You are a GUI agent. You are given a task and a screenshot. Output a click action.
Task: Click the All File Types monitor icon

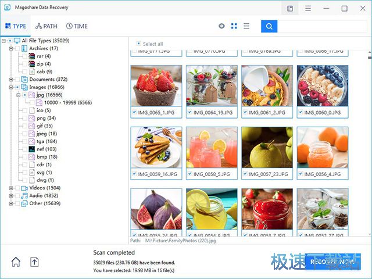coord(17,41)
